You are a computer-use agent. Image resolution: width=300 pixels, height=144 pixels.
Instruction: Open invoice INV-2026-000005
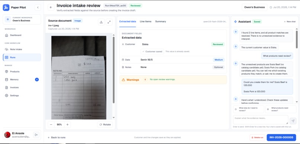click(x=281, y=137)
